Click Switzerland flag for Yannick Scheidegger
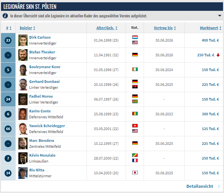 [135, 126]
